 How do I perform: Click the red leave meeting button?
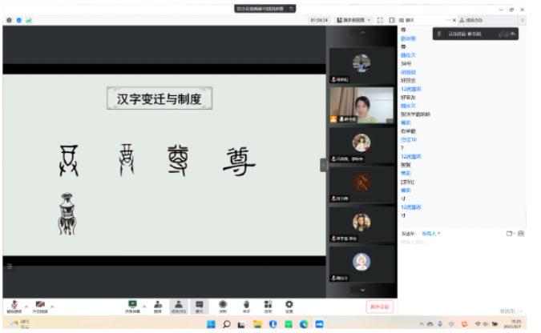point(379,306)
